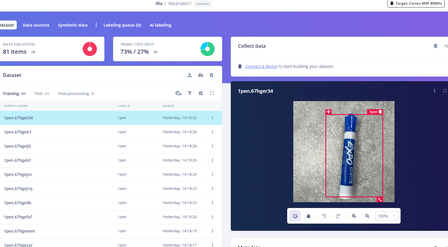This screenshot has width=448, height=247.
Task: Open the cloud data import icon
Action: pyautogui.click(x=200, y=75)
